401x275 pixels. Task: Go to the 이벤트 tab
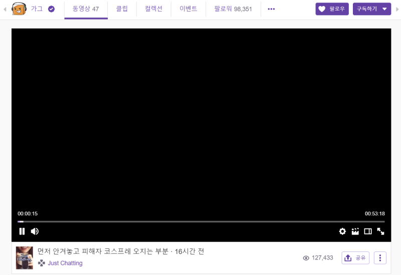[x=188, y=9]
